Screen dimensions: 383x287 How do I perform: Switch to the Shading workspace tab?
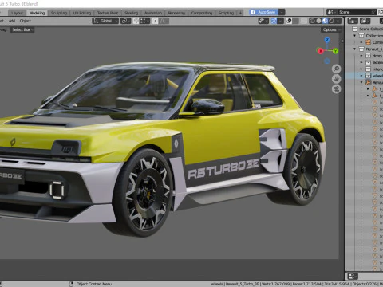132,13
